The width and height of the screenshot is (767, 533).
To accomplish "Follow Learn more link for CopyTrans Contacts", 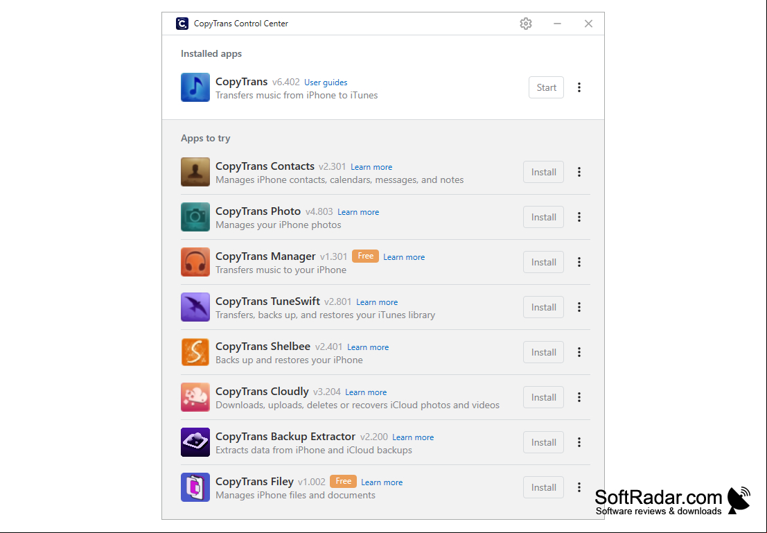I will pos(371,167).
